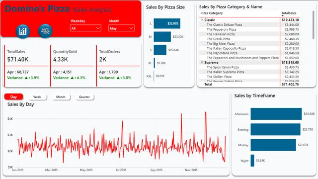
Task: Switch to the Month tab
Action: (61, 97)
